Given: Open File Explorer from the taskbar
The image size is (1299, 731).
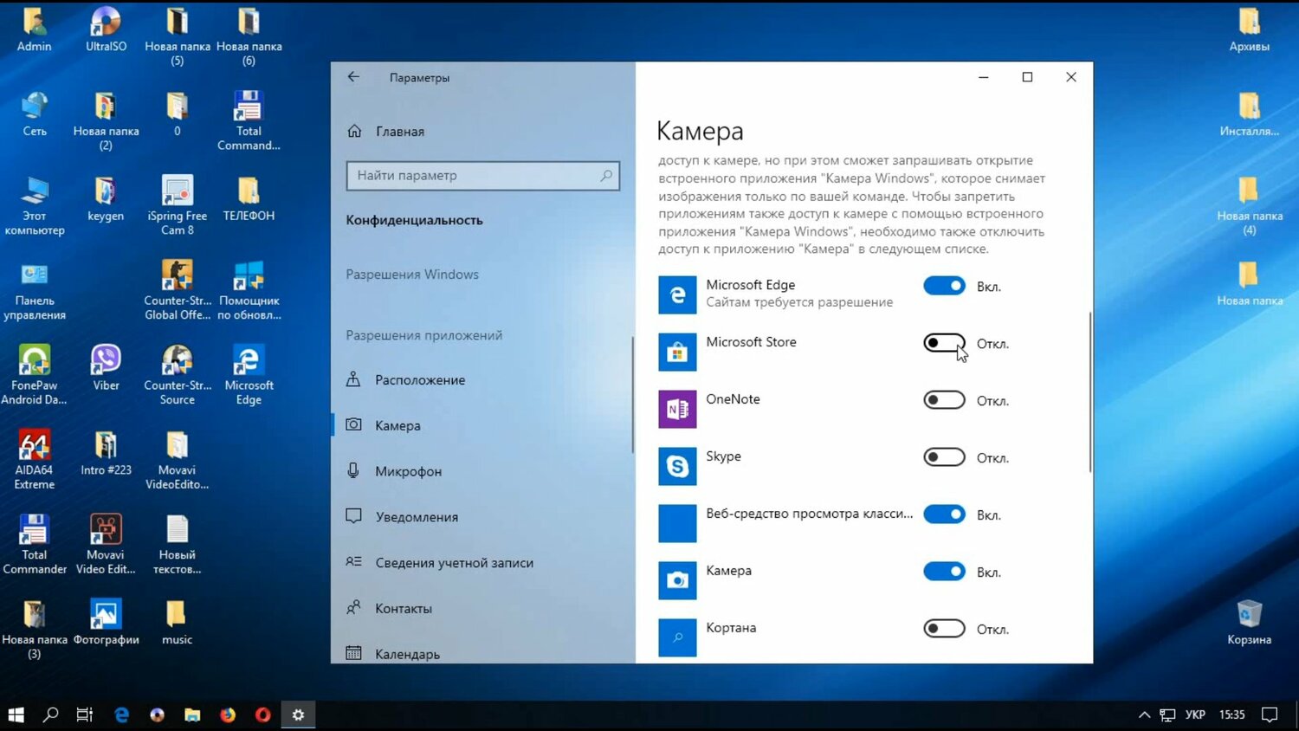Looking at the screenshot, I should click(192, 715).
